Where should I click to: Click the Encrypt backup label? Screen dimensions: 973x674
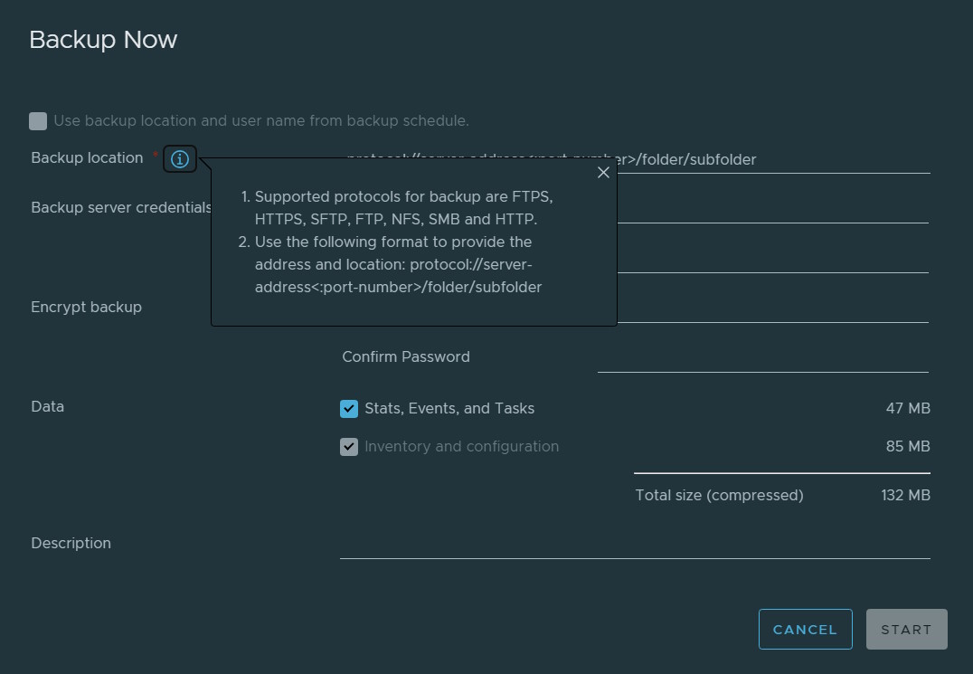(x=86, y=308)
